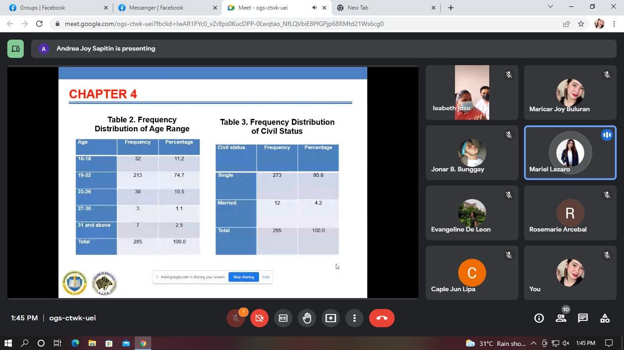
Task: Toggle captions with the CC button
Action: click(283, 318)
